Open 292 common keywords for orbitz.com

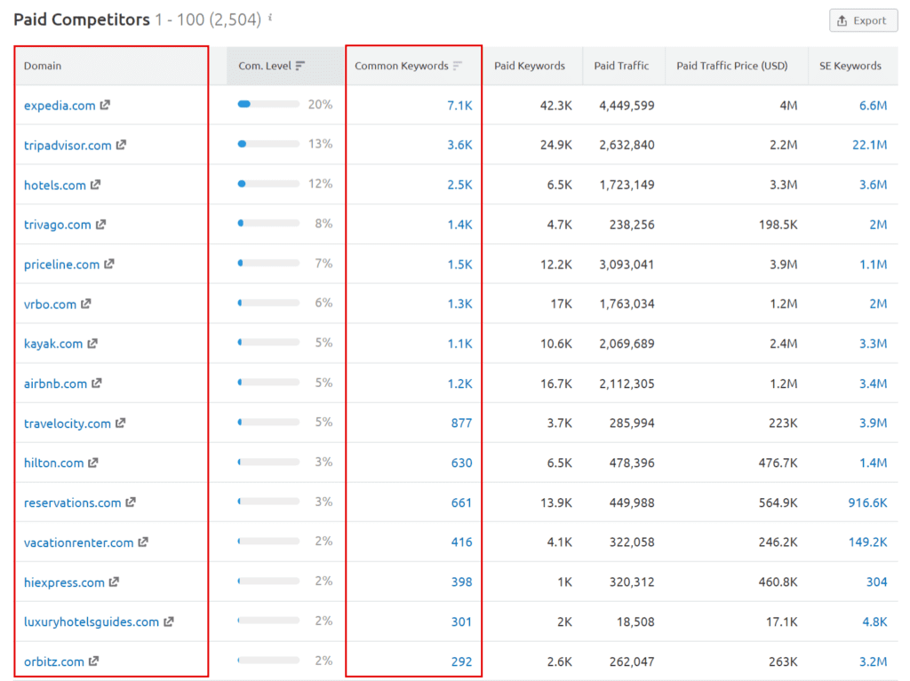pos(461,661)
